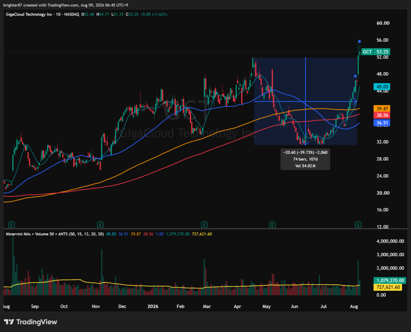Screen dimensions: 411x332
Task: Select the 53.25 last price label on axis
Action: [382, 52]
